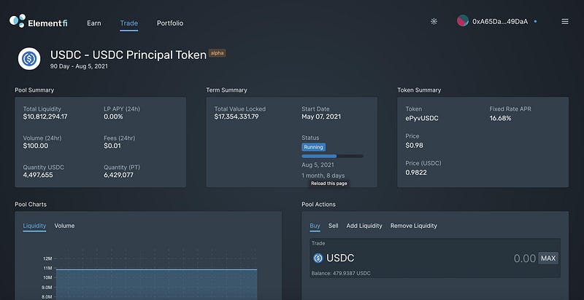Click the MAX button
584x300 pixels.
coord(548,258)
